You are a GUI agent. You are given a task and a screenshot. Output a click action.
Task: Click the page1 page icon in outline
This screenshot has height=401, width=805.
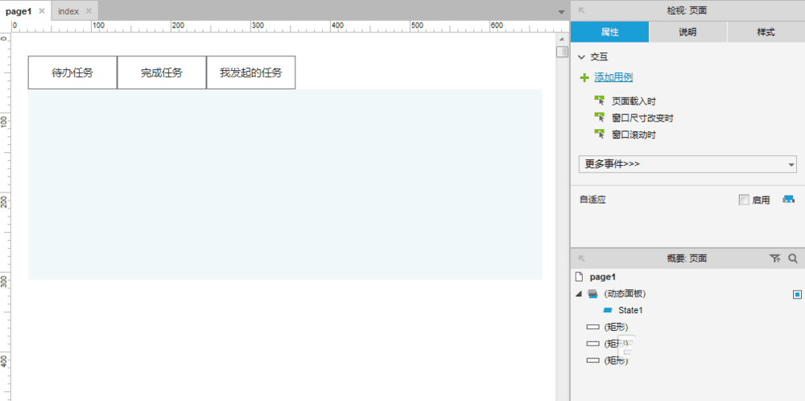(x=579, y=277)
